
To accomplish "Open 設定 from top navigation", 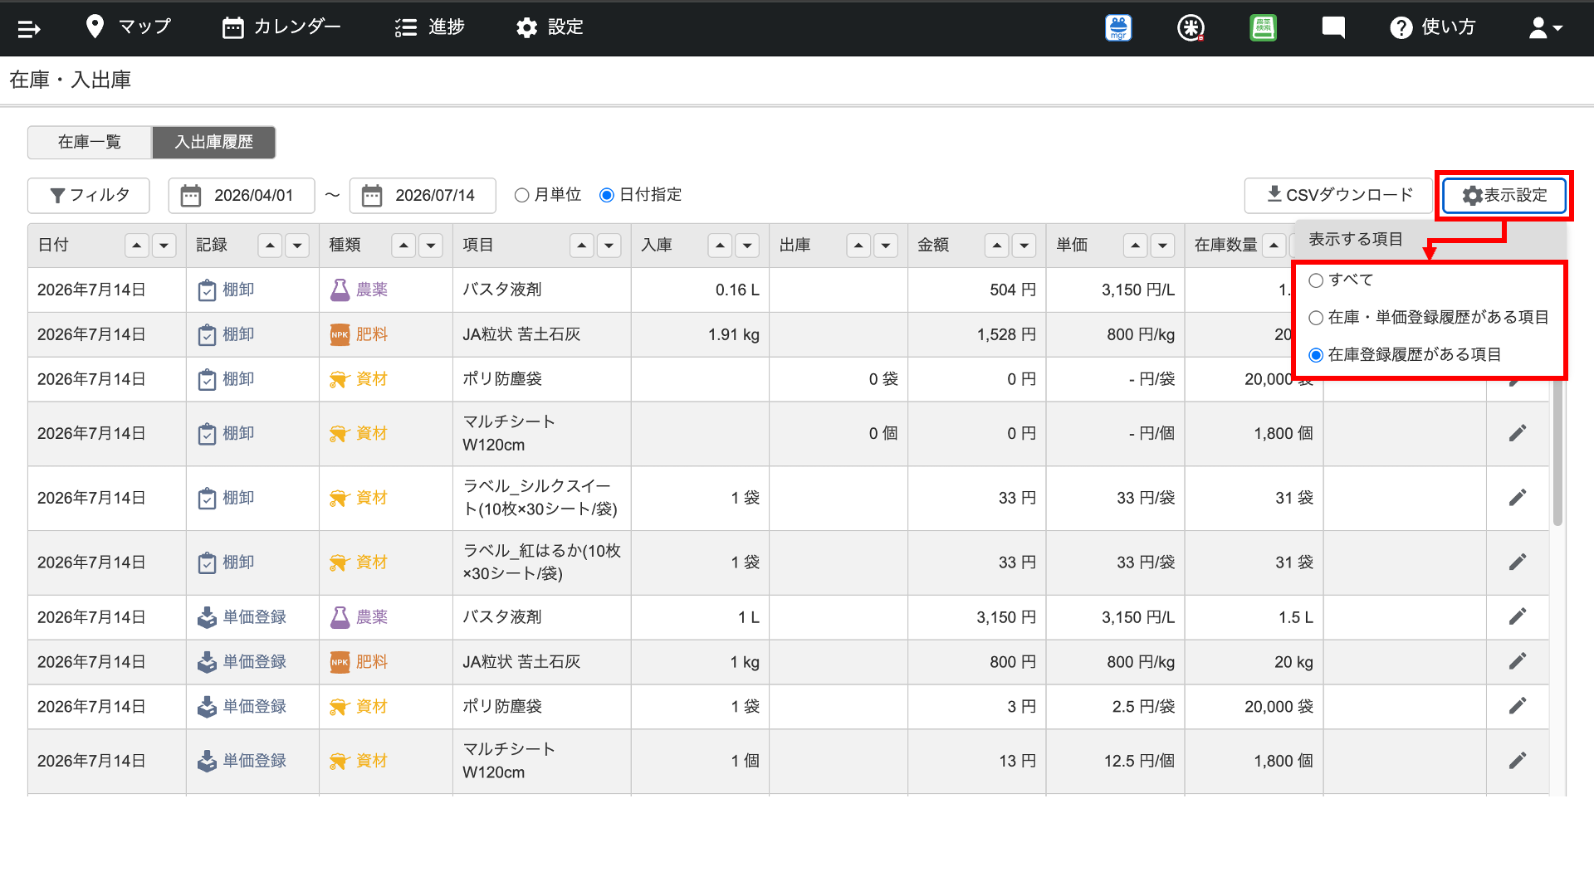I will click(x=550, y=27).
